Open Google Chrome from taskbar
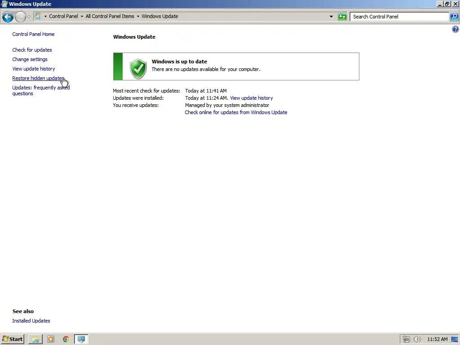460x345 pixels. click(x=66, y=340)
